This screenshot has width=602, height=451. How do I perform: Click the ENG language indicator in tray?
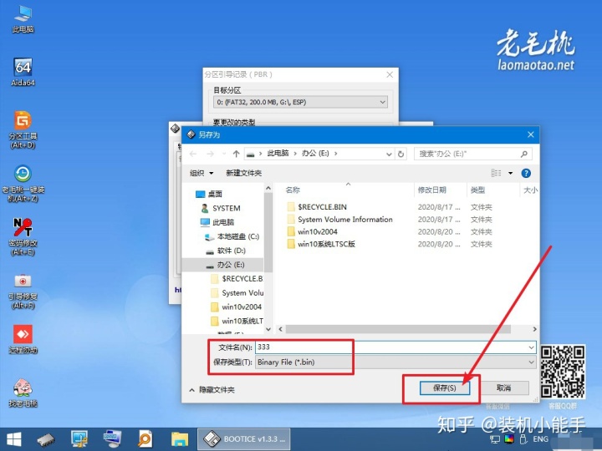click(x=541, y=439)
